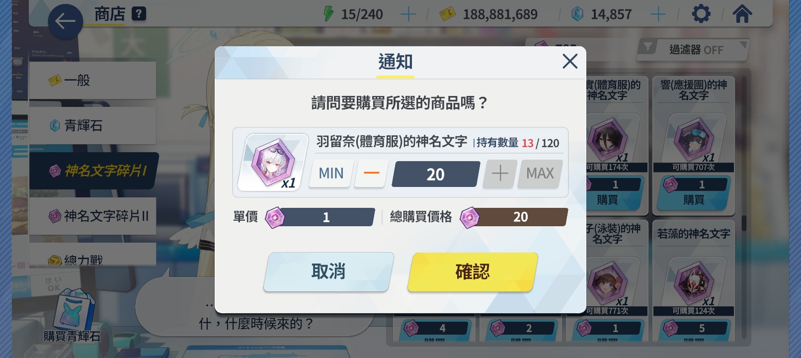This screenshot has height=358, width=801.
Task: Close the 通知 dialog
Action: 570,61
